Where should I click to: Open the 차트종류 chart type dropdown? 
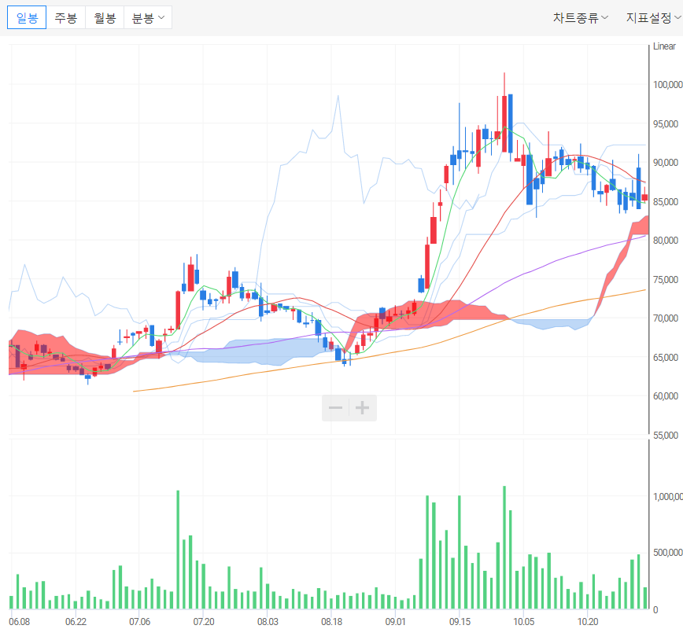tap(580, 18)
